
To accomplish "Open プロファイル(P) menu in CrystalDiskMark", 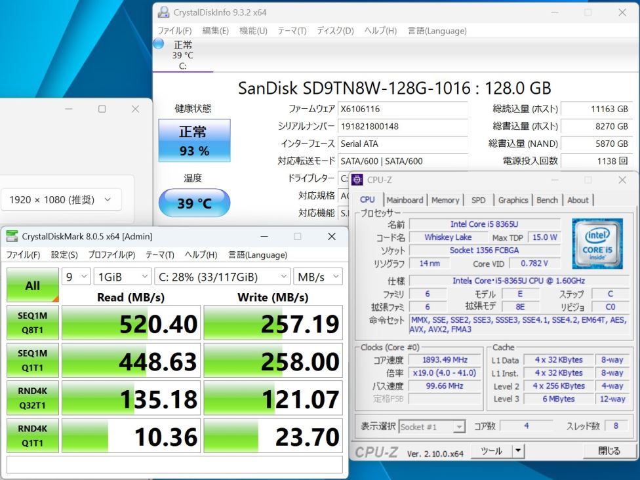I will click(111, 255).
